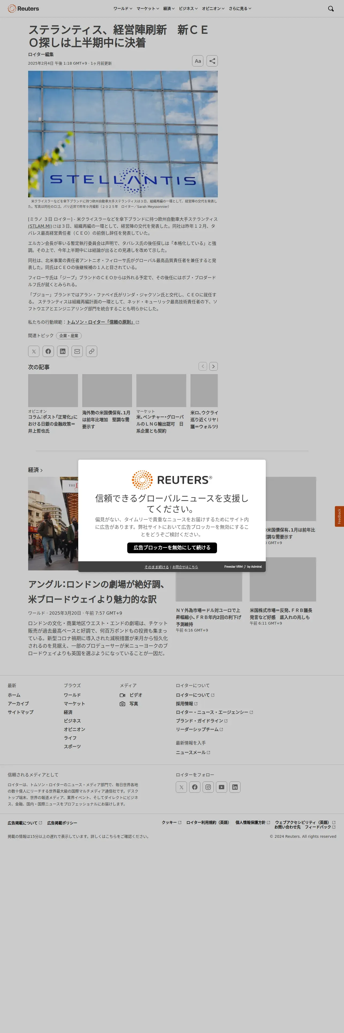Image resolution: width=344 pixels, height=1033 pixels.
Task: Open アングル:ロンドンの劇場が絶好調 headline
Action: pyautogui.click(x=98, y=592)
